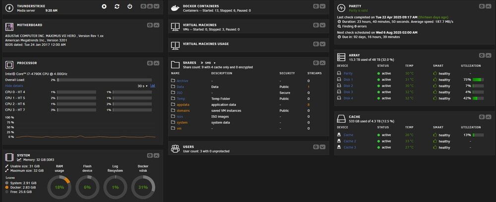The image size is (496, 202).
Task: Open Disk 4 device link
Action: pos(348,98)
